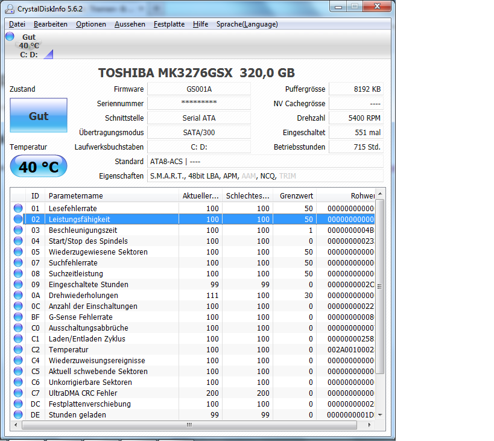Click the status orb for Drehwiederholungen row
Screen dimensions: 494x441
pyautogui.click(x=18, y=295)
